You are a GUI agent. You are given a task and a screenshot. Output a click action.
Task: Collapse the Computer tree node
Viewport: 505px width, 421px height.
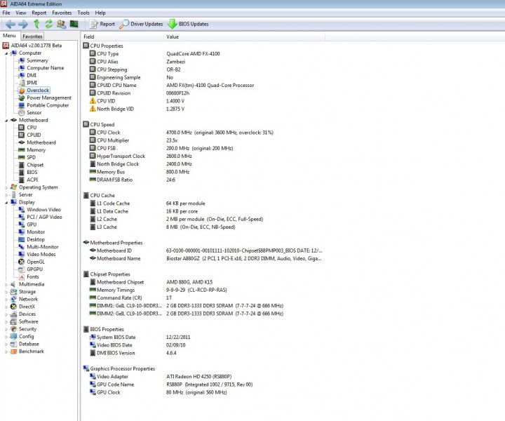pyautogui.click(x=6, y=53)
